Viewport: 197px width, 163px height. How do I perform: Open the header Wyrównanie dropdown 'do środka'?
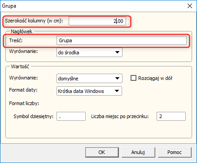coord(89,53)
